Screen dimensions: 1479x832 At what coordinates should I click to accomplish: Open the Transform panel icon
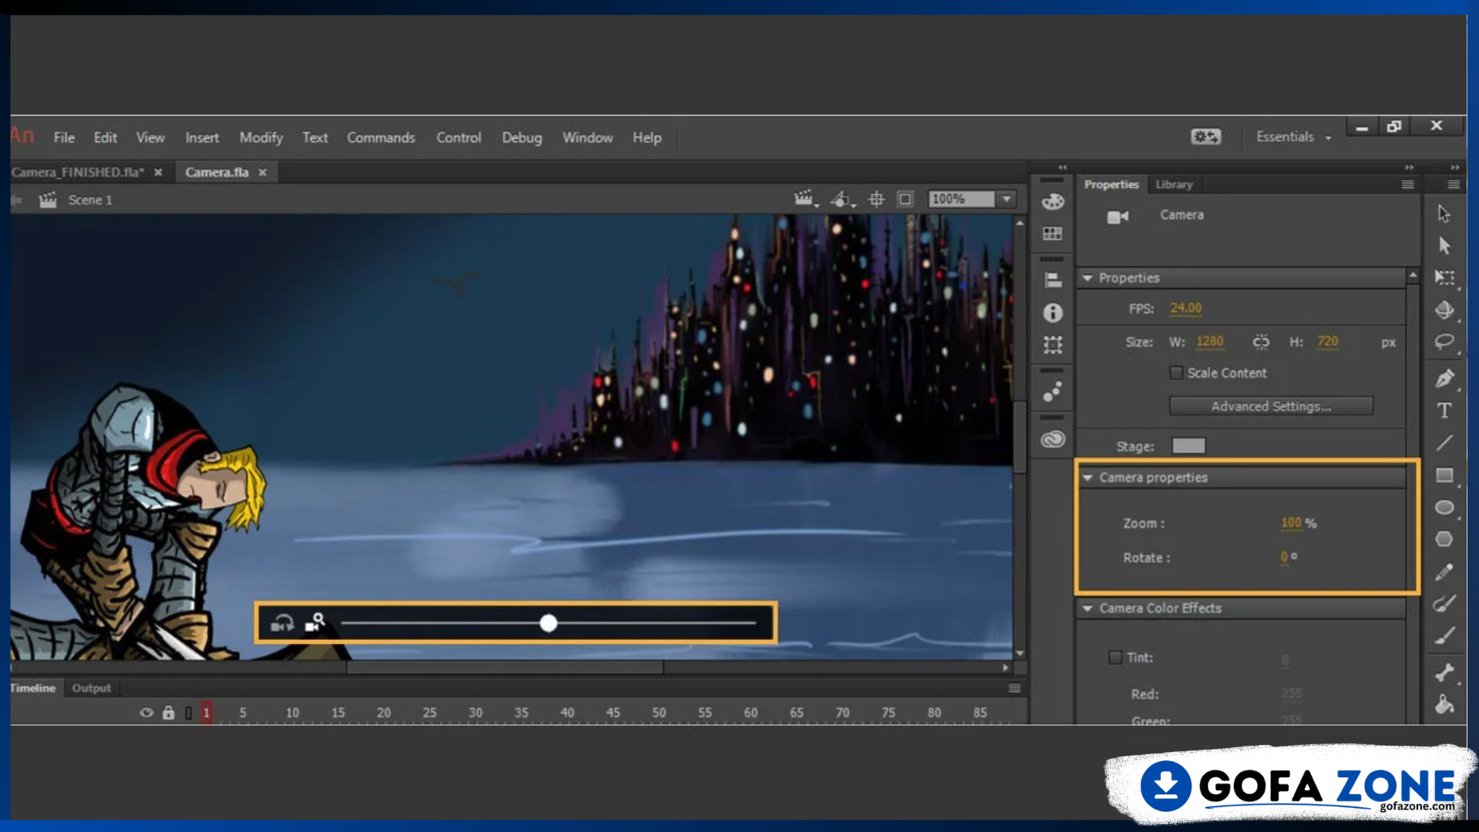click(x=1053, y=344)
